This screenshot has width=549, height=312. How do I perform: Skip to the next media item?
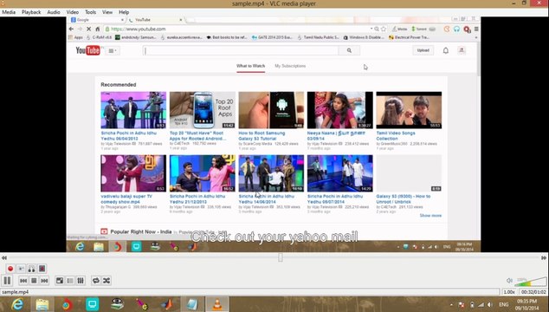pos(44,281)
